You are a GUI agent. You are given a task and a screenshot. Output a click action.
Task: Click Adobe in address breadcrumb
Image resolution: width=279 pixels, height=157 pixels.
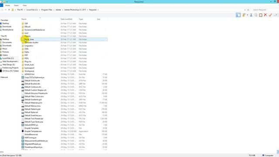(58, 10)
